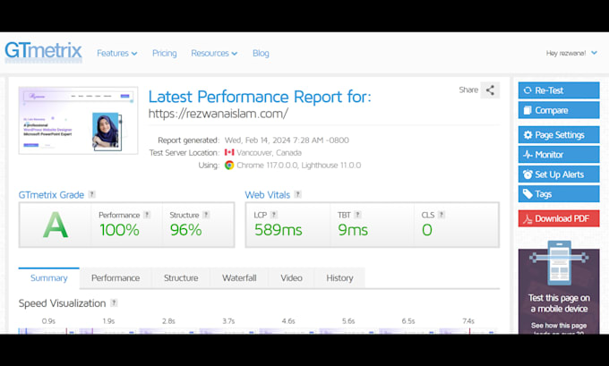Image resolution: width=609 pixels, height=366 pixels.
Task: Click the Compare button
Action: [x=559, y=110]
